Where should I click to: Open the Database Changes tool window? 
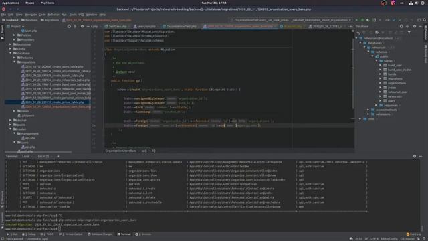(100, 234)
